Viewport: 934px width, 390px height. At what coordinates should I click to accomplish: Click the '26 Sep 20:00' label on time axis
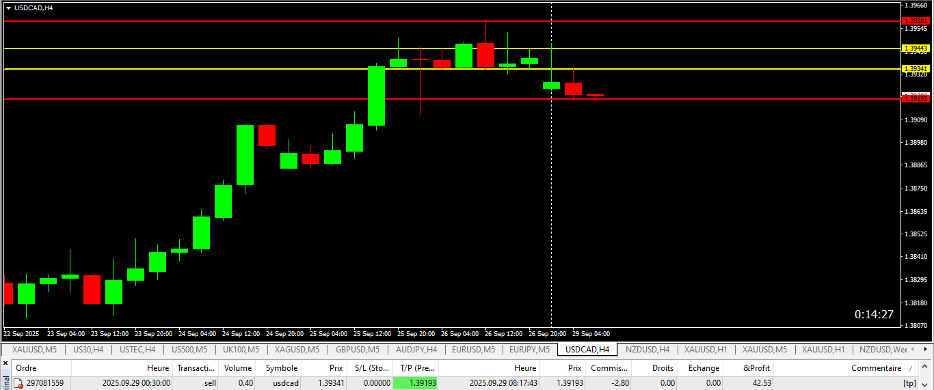tap(547, 334)
